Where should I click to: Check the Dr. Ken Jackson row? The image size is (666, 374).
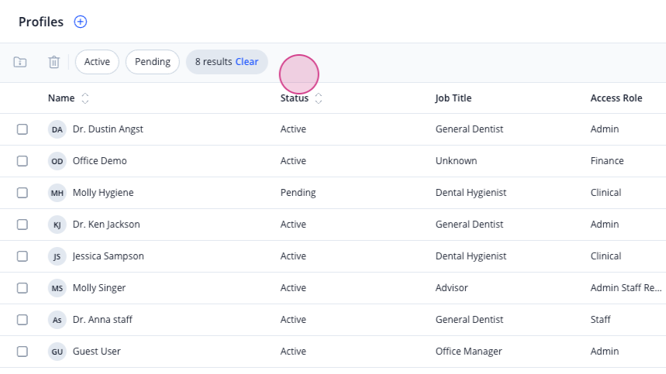point(22,225)
